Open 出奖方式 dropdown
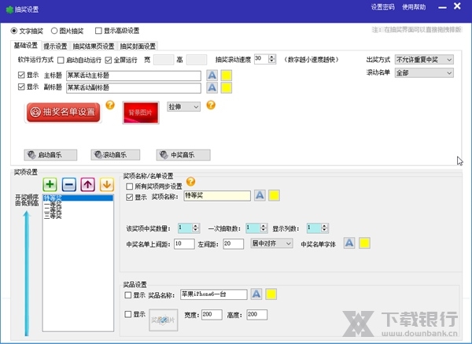472x344 pixels. [x=424, y=60]
